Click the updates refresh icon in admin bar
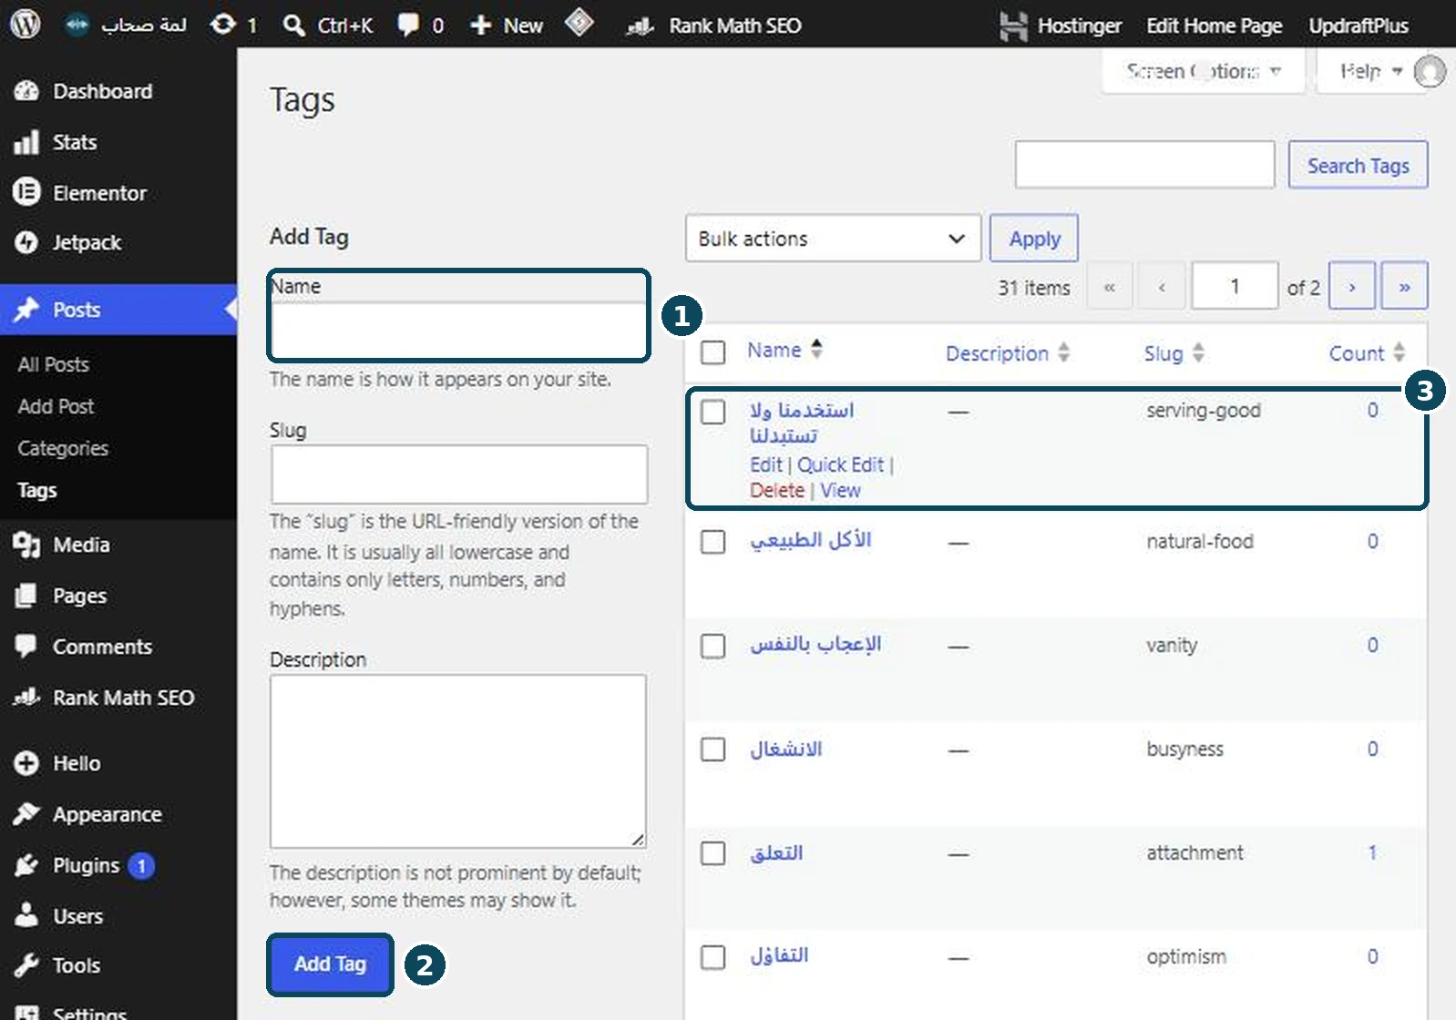The image size is (1456, 1020). click(222, 25)
